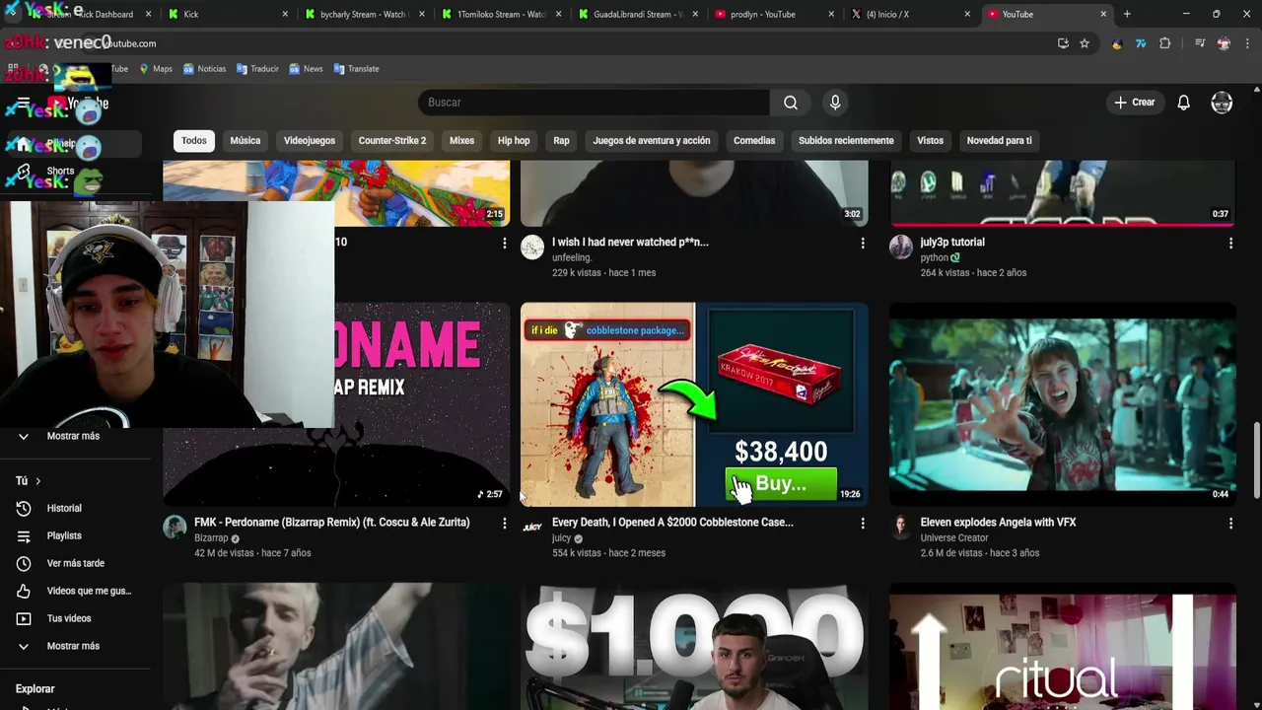Open Ver más tarde in the sidebar

coord(75,563)
